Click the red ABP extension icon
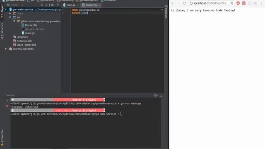The height and width of the screenshot is (149, 265). [x=238, y=3]
